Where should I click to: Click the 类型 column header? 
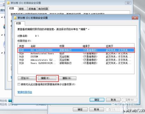pyautogui.click(x=21, y=46)
